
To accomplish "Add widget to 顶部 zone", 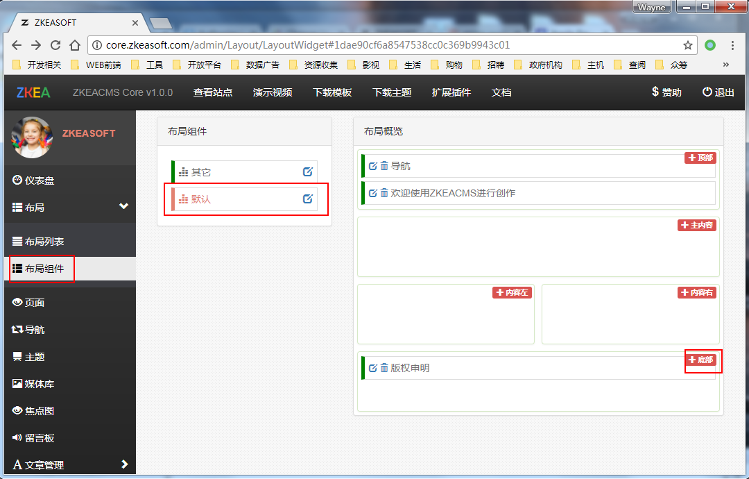I will [x=700, y=158].
